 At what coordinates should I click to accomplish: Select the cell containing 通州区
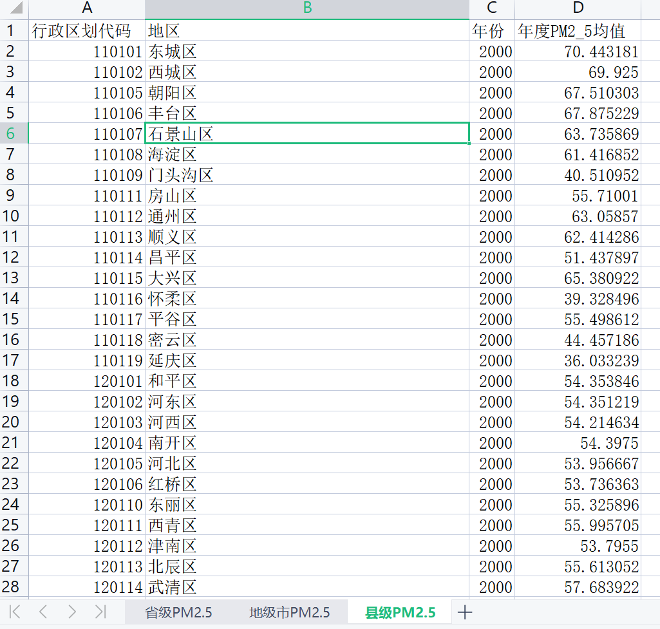pyautogui.click(x=307, y=216)
